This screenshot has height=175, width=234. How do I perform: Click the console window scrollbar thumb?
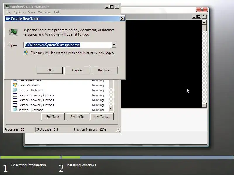[204, 28]
